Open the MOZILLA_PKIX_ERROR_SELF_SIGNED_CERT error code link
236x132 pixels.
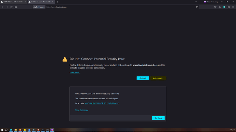tap(102, 103)
